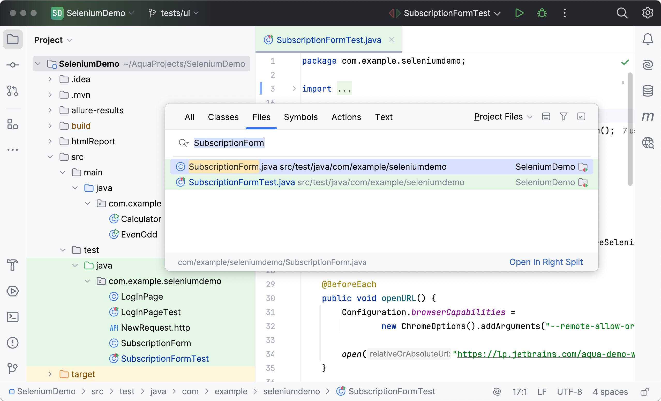The height and width of the screenshot is (401, 661).
Task: Open the Commit tool window icon
Action: coord(13,65)
